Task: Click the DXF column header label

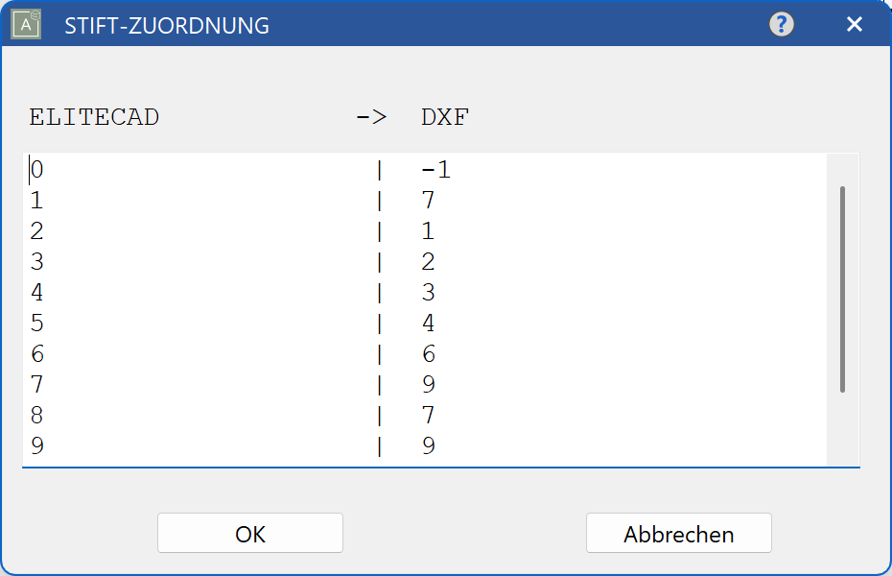Action: (444, 116)
